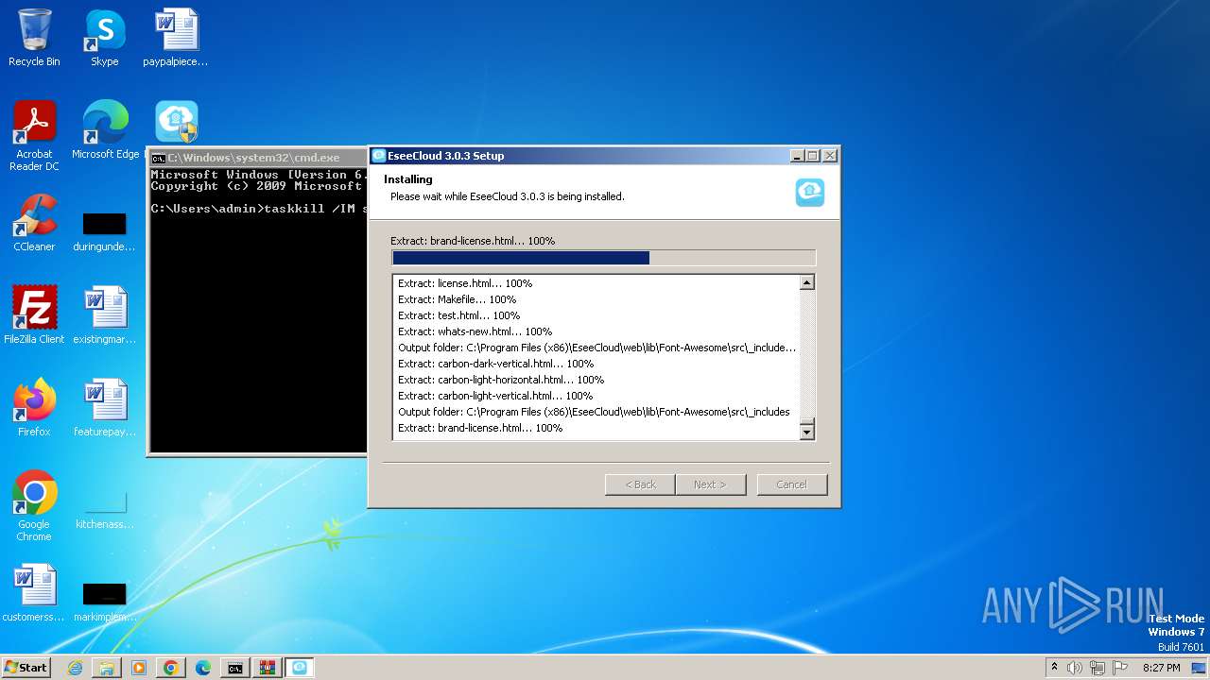Launch Skype from the desktop
The image size is (1210, 680).
[x=104, y=38]
